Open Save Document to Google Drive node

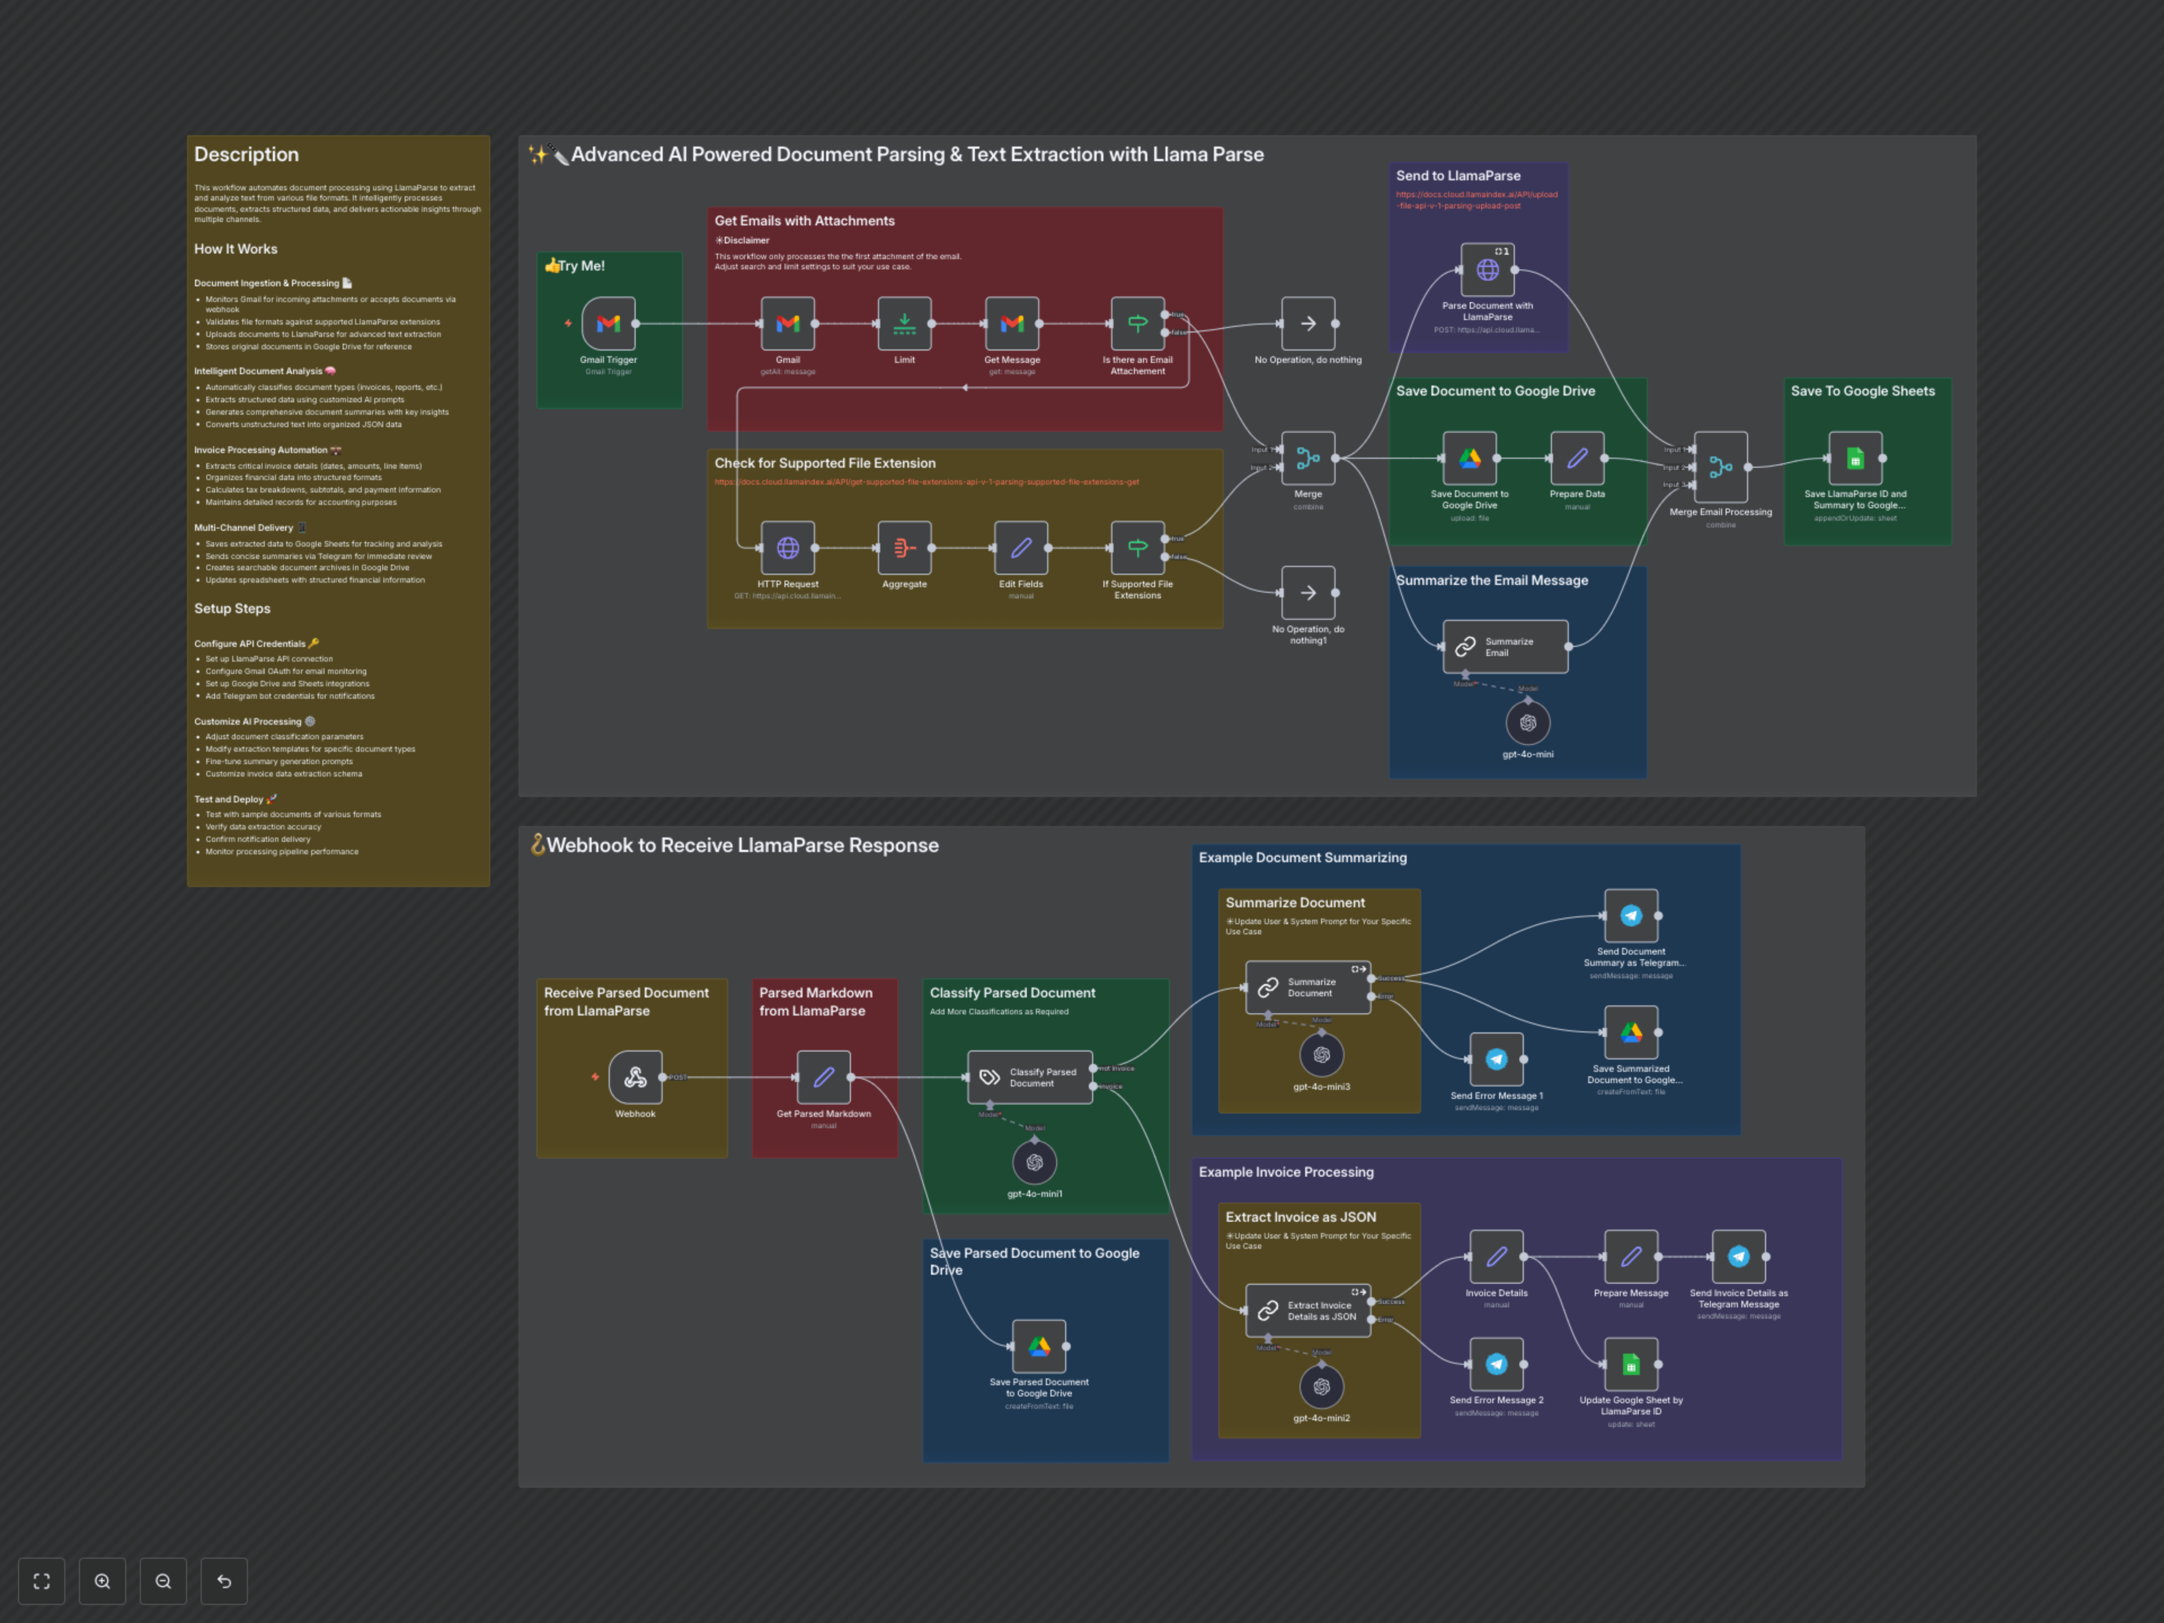click(1469, 458)
